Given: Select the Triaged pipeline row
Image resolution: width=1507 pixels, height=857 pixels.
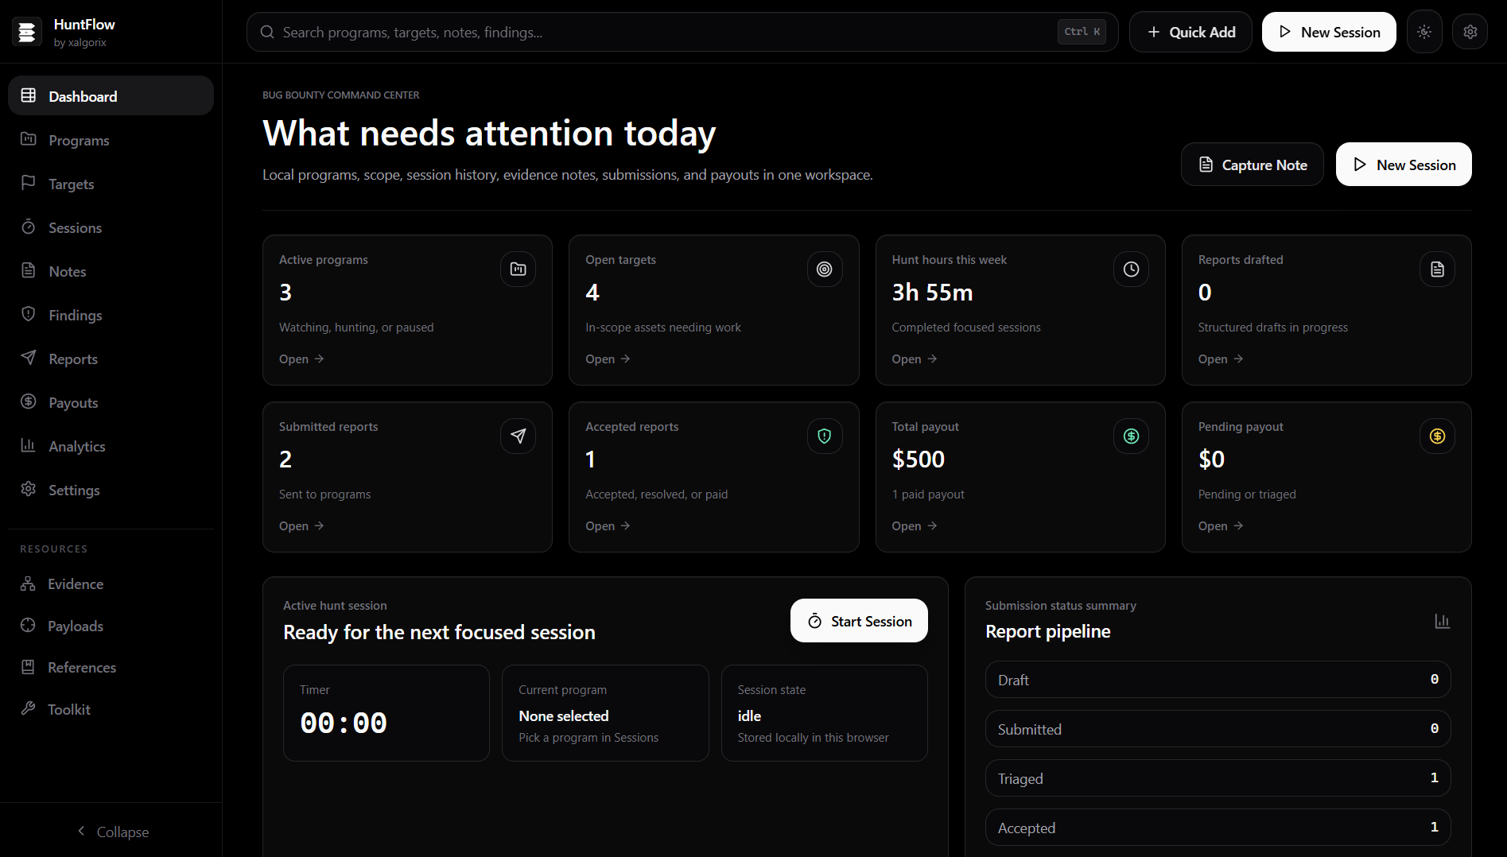Looking at the screenshot, I should tap(1218, 778).
